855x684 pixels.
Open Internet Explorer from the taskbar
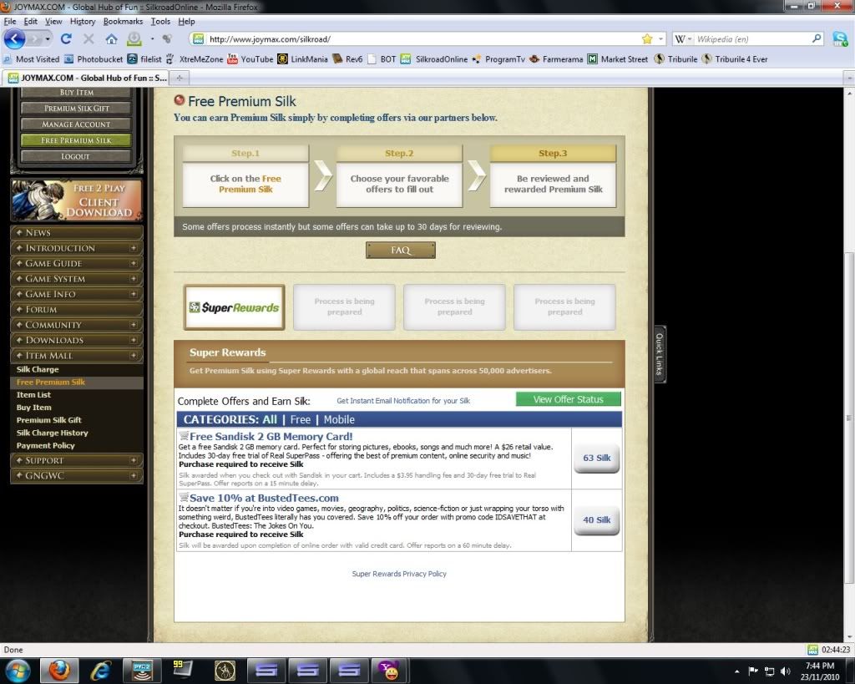click(101, 670)
